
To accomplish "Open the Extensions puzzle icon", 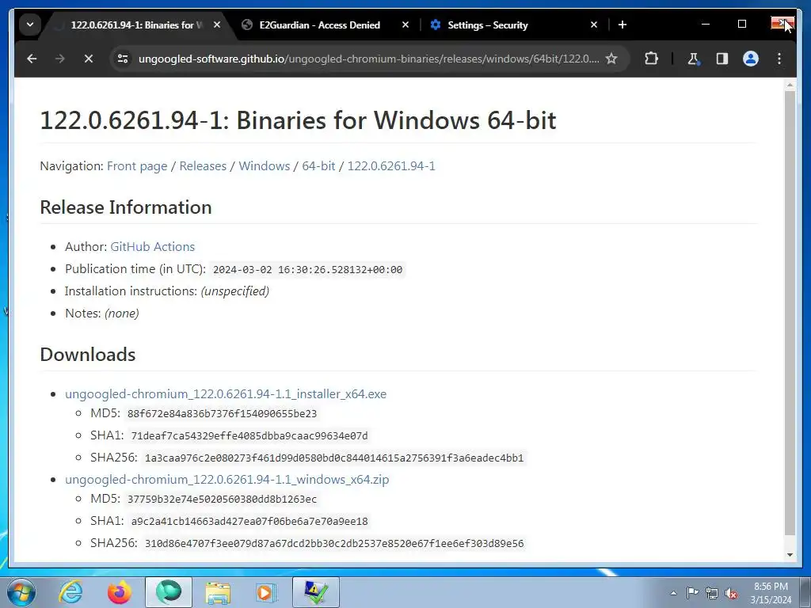I will pyautogui.click(x=651, y=59).
